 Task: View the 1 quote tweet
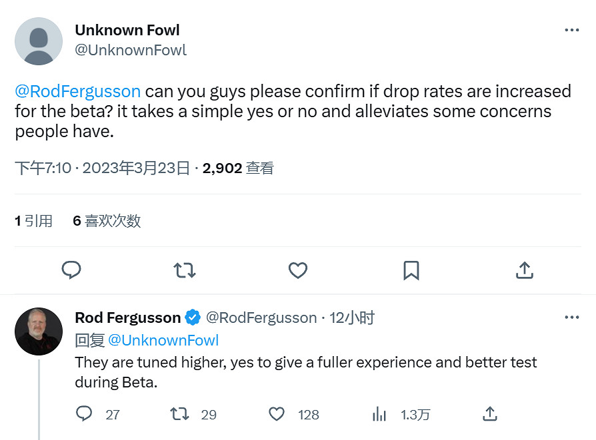tap(33, 221)
